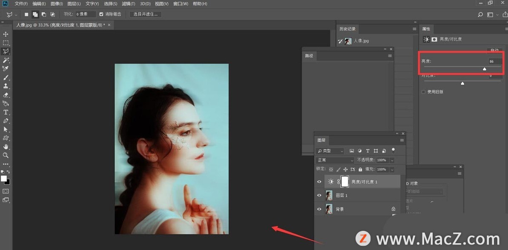Open the 正常 blend mode dropdown
The width and height of the screenshot is (508, 250).
[335, 160]
